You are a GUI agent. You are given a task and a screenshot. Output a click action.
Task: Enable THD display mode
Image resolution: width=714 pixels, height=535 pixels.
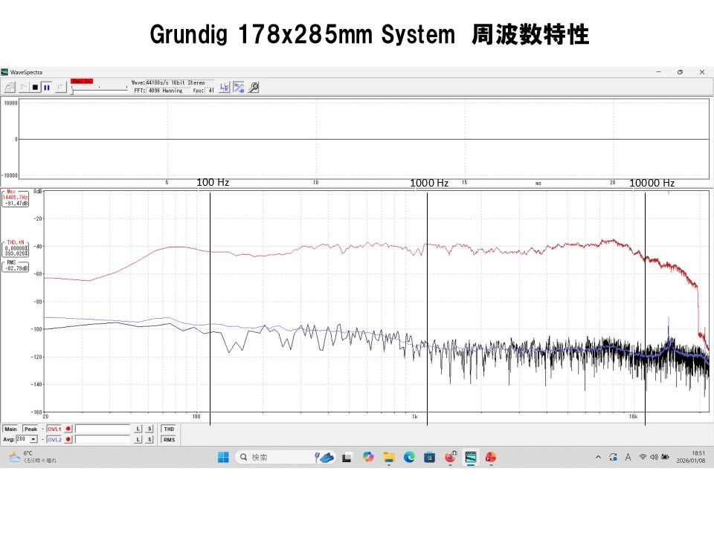170,429
